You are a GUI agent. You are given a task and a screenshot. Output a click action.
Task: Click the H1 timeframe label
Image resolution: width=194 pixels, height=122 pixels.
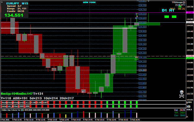click(x=172, y=10)
